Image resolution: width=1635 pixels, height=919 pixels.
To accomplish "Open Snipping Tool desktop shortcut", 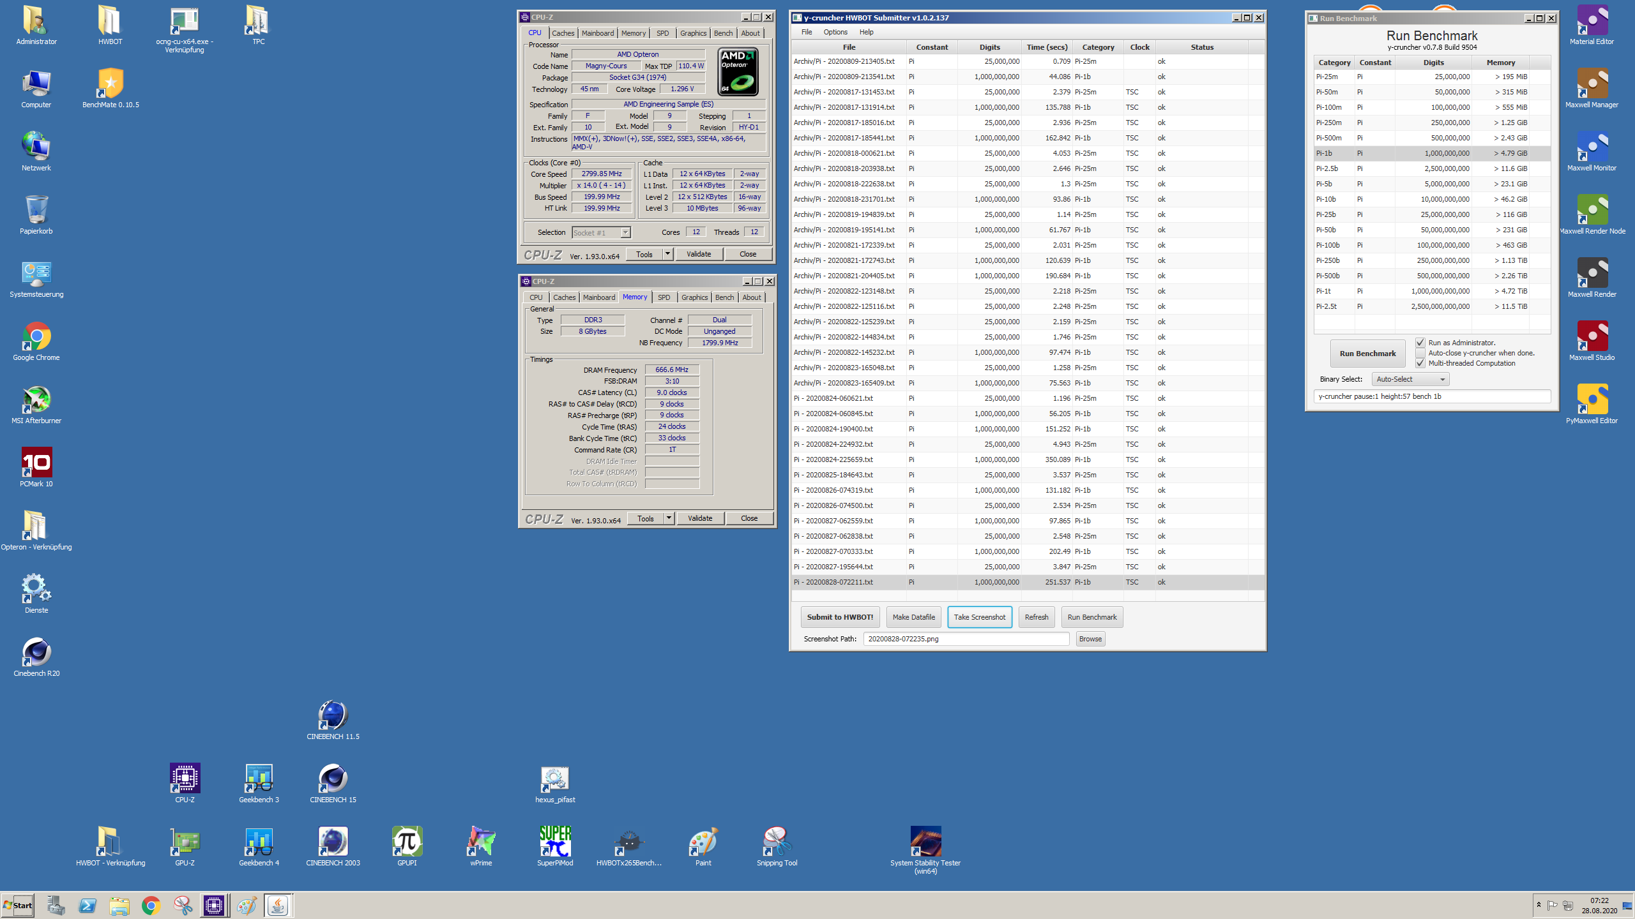I will (777, 846).
